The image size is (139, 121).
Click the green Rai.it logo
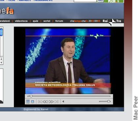pos(114,1)
